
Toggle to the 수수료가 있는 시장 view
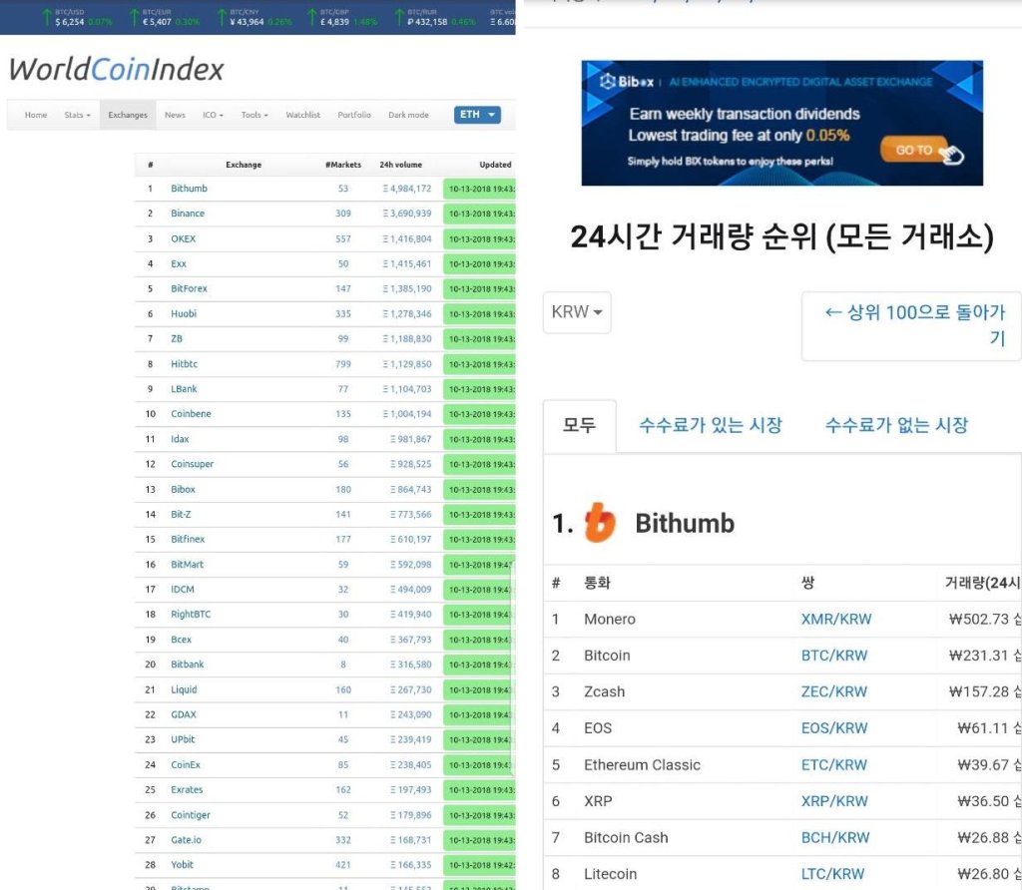pos(711,425)
